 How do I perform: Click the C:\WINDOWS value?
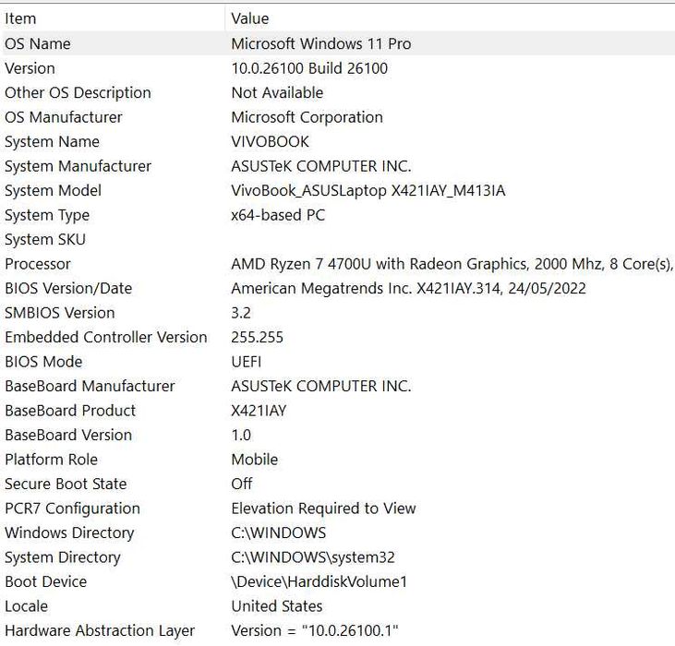click(278, 532)
